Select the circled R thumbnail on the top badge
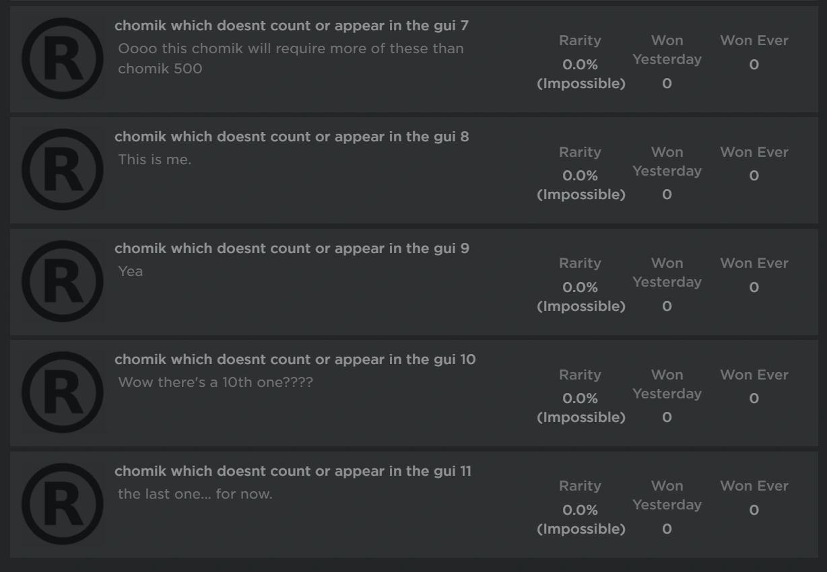 [63, 57]
